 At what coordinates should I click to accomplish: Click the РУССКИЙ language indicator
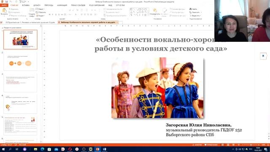[22, 145]
